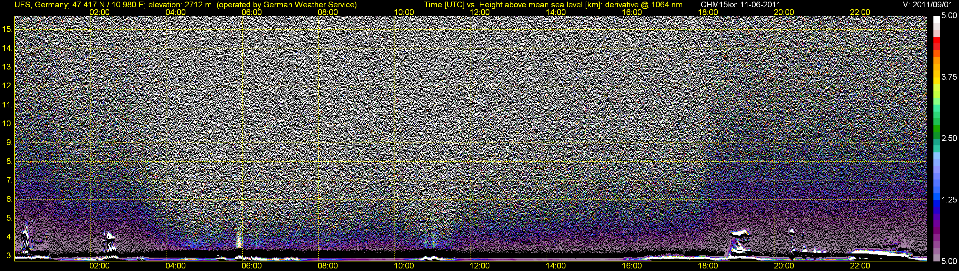Click the colorbar value '2.50'
Image resolution: width=959 pixels, height=271 pixels.
pyautogui.click(x=949, y=138)
